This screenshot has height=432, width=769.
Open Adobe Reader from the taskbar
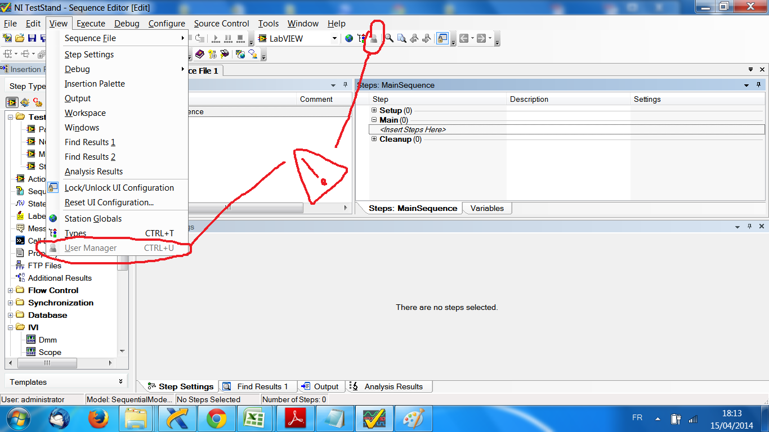(x=296, y=420)
